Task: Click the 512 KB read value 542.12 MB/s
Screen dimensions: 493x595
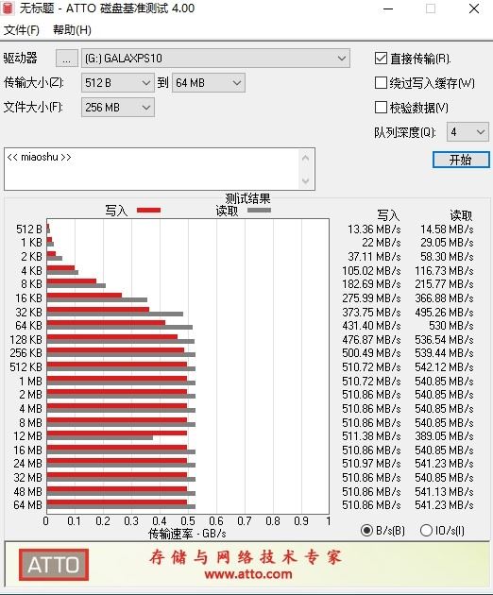Action: [444, 367]
